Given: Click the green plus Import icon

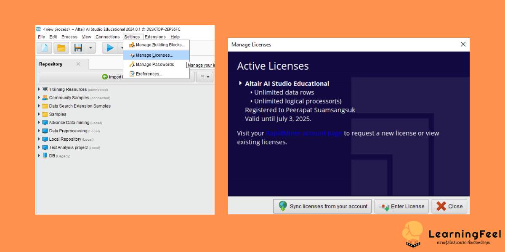Looking at the screenshot, I should [x=105, y=76].
